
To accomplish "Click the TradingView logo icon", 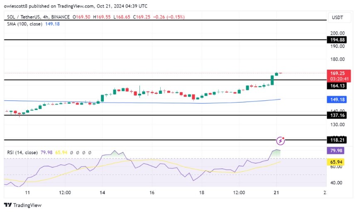I will click(7, 205).
